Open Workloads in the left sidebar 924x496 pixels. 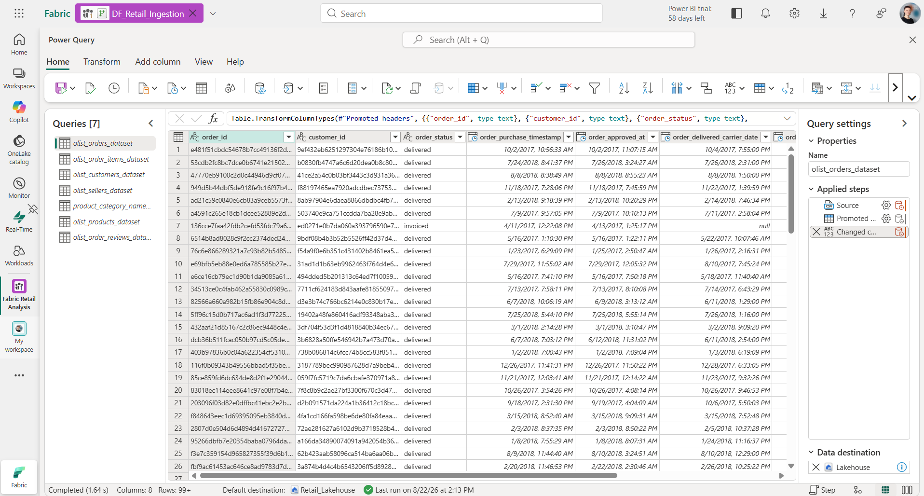[x=19, y=256]
